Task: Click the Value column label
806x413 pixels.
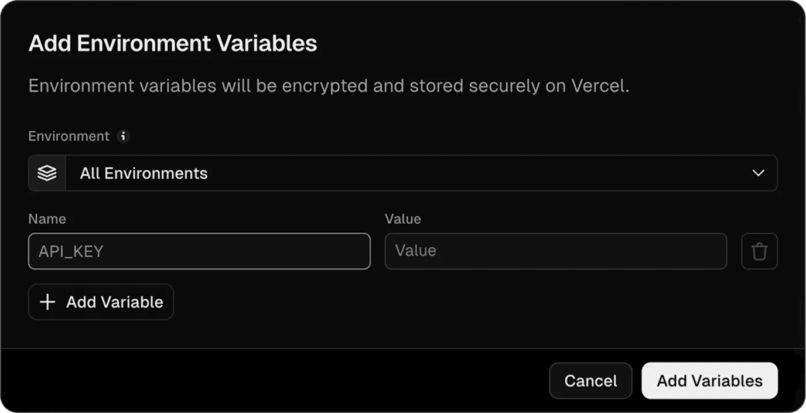Action: [403, 219]
